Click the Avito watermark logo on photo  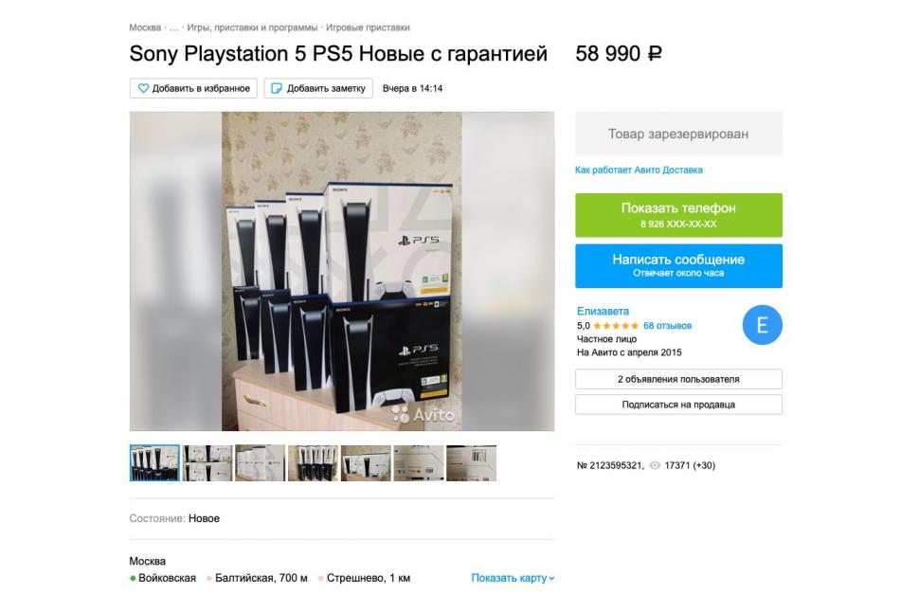pyautogui.click(x=423, y=414)
